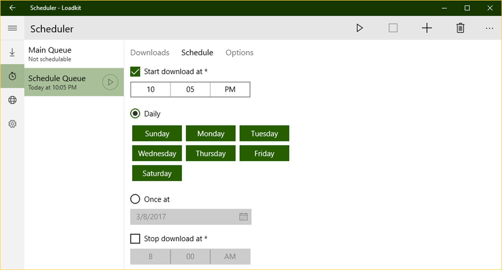The height and width of the screenshot is (270, 502).
Task: Deselect the Wednesday day button
Action: 157,153
